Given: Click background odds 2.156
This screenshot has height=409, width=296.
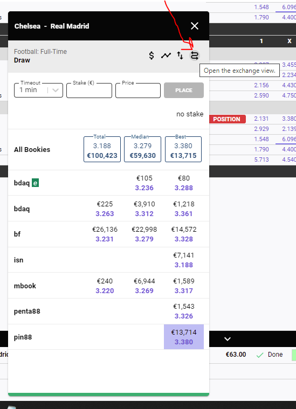Looking at the screenshot, I should click(x=261, y=85).
